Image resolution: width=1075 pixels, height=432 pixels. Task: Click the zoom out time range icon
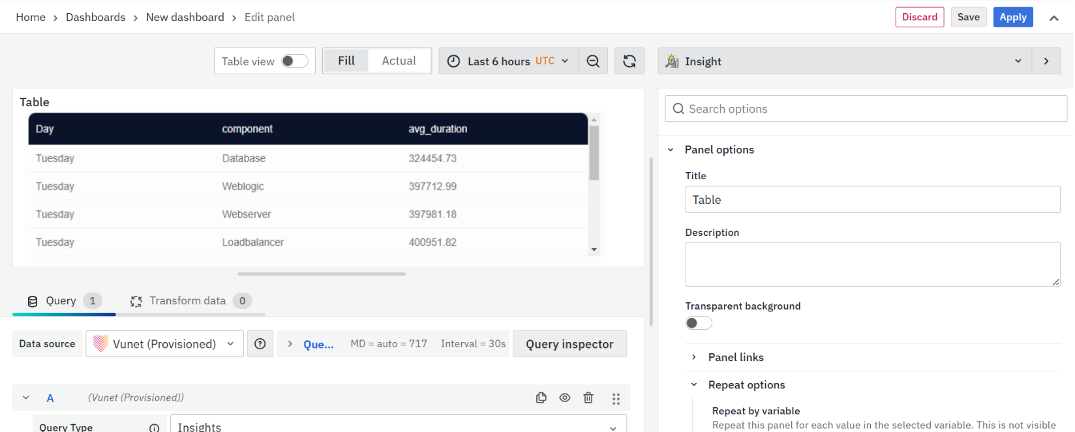pyautogui.click(x=593, y=61)
